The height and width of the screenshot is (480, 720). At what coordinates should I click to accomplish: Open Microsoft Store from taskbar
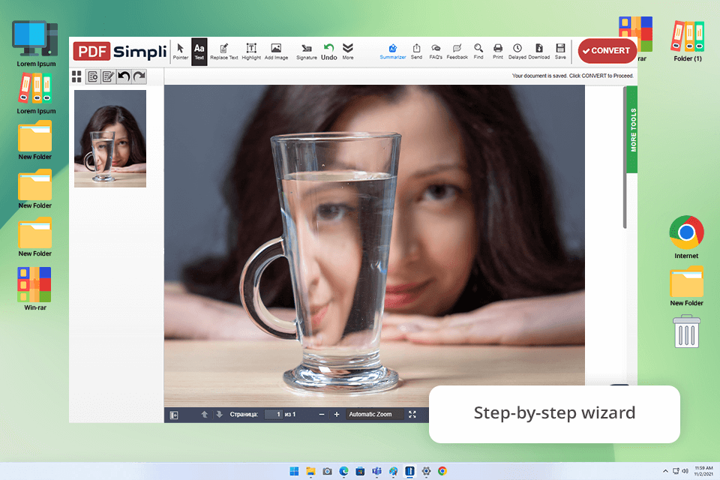coord(361,471)
